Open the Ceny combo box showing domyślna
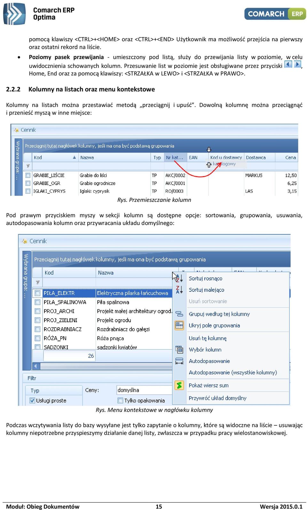Viewport: 307px width, 510px height. pyautogui.click(x=144, y=390)
